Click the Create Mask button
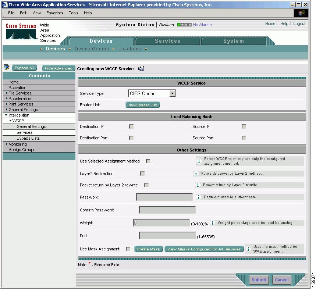 click(x=149, y=249)
